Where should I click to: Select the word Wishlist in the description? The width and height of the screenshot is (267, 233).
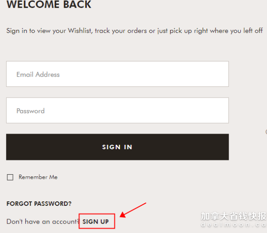click(x=80, y=31)
